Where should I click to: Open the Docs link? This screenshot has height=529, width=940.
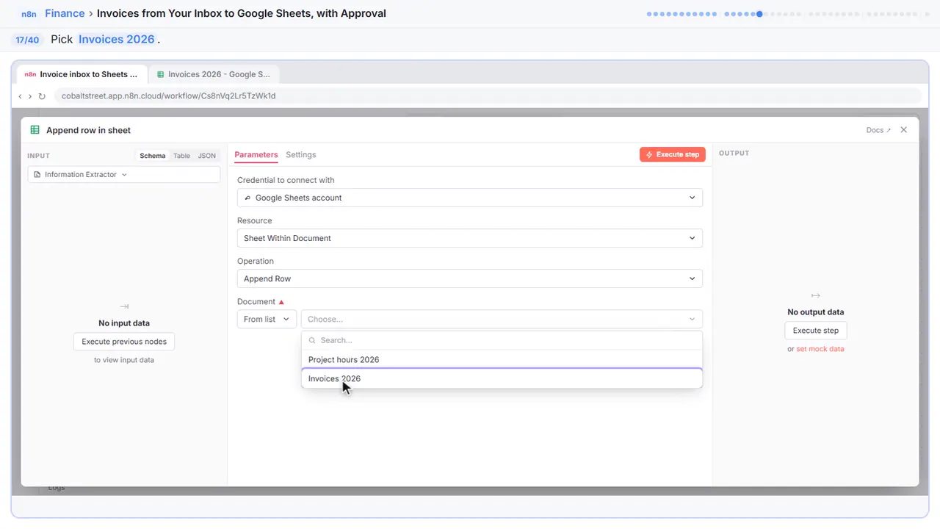[878, 130]
